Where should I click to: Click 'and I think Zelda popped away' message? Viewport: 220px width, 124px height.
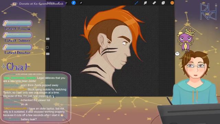pos(40,85)
